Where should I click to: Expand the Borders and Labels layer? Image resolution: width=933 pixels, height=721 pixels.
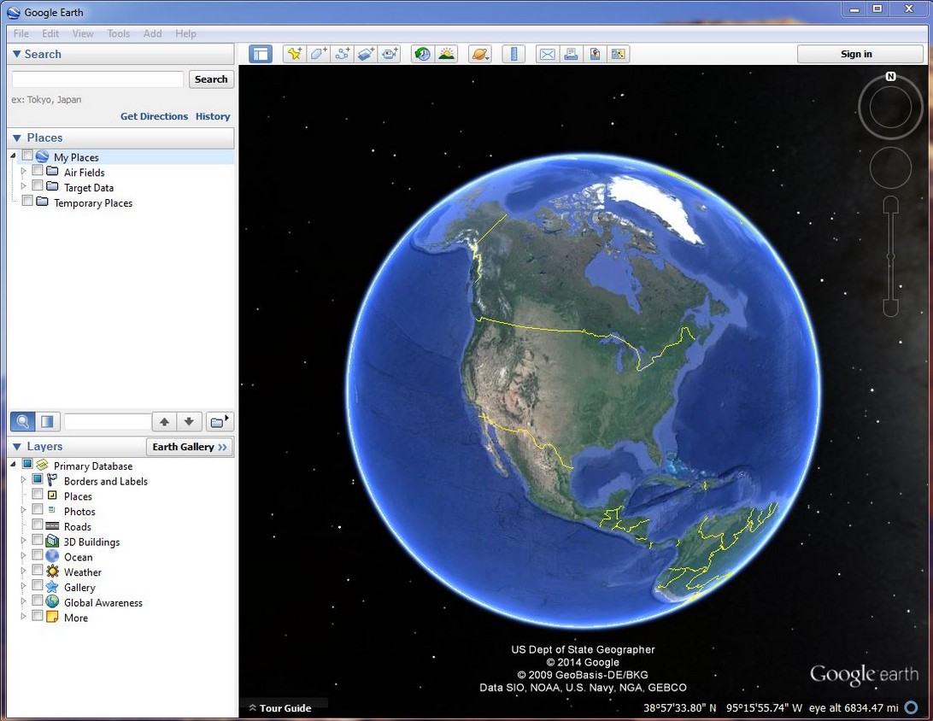23,479
